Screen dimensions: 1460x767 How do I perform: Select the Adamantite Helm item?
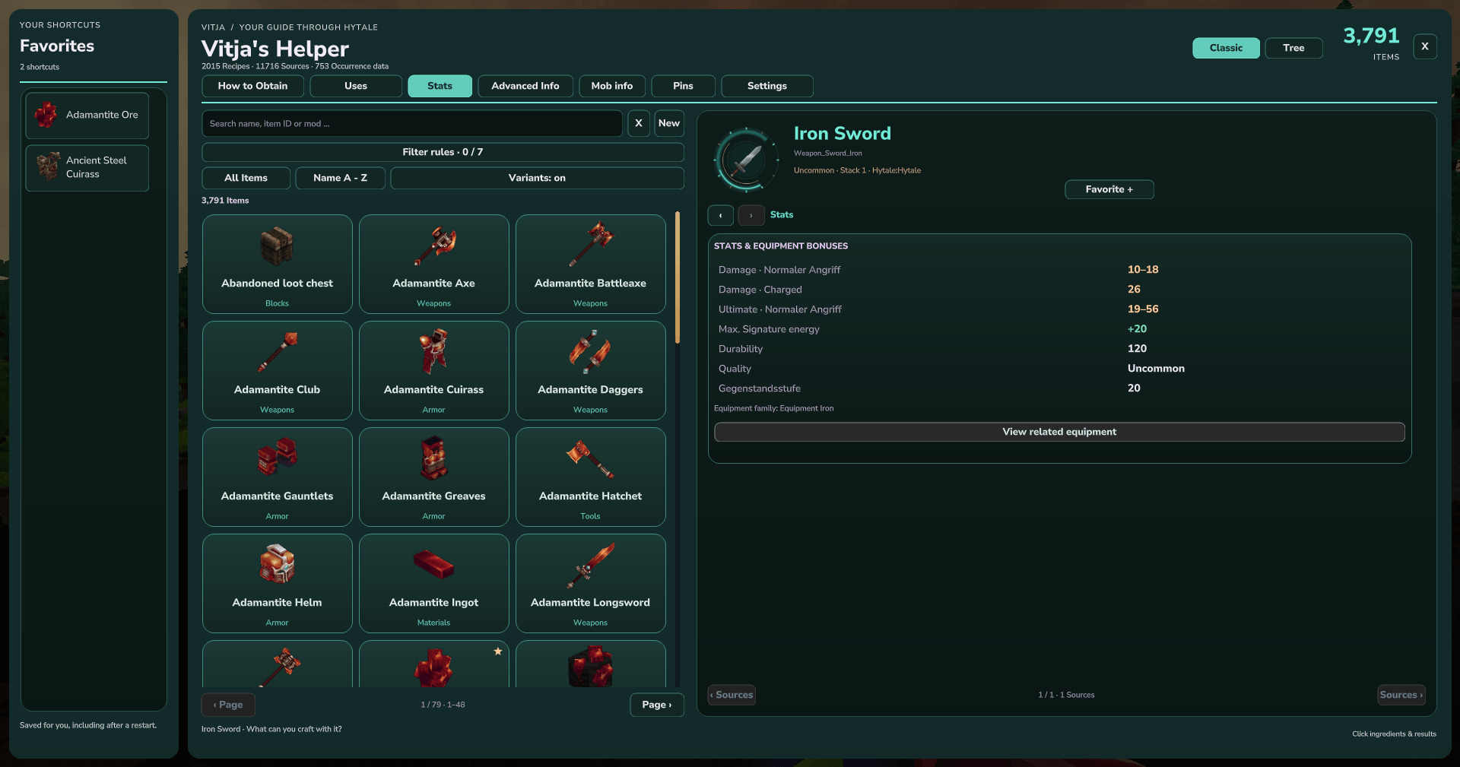point(278,583)
